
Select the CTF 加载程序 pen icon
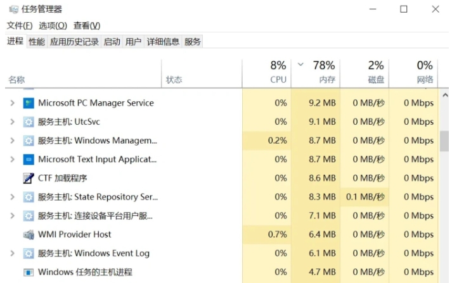pos(29,178)
